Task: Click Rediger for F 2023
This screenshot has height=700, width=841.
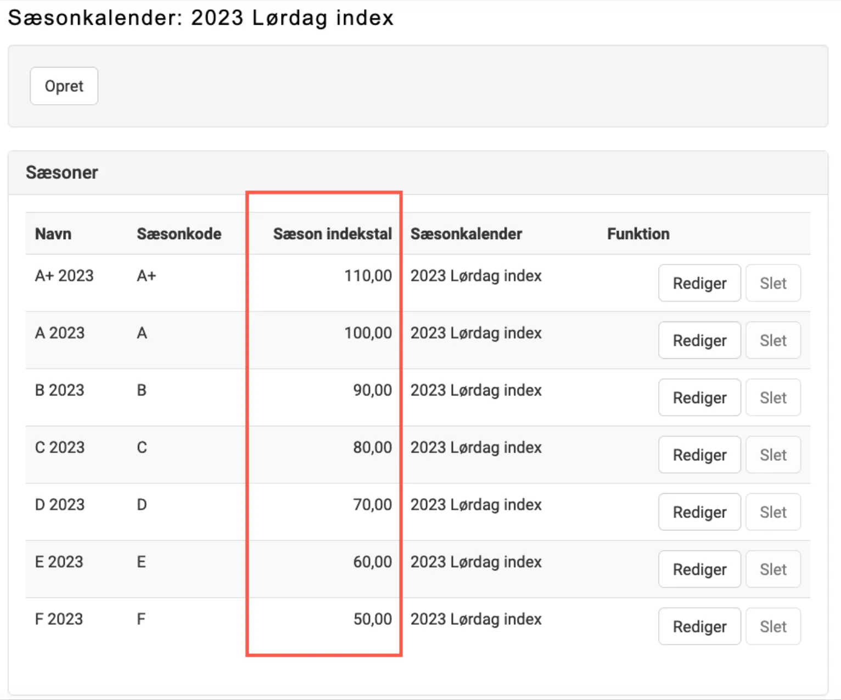Action: point(699,626)
